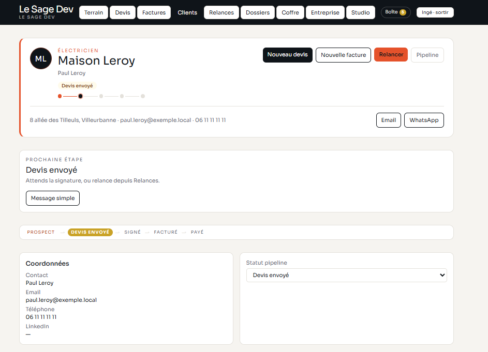Image resolution: width=488 pixels, height=352 pixels.
Task: Click the Devis envoyé heading in Prochaine étape
Action: coord(51,170)
